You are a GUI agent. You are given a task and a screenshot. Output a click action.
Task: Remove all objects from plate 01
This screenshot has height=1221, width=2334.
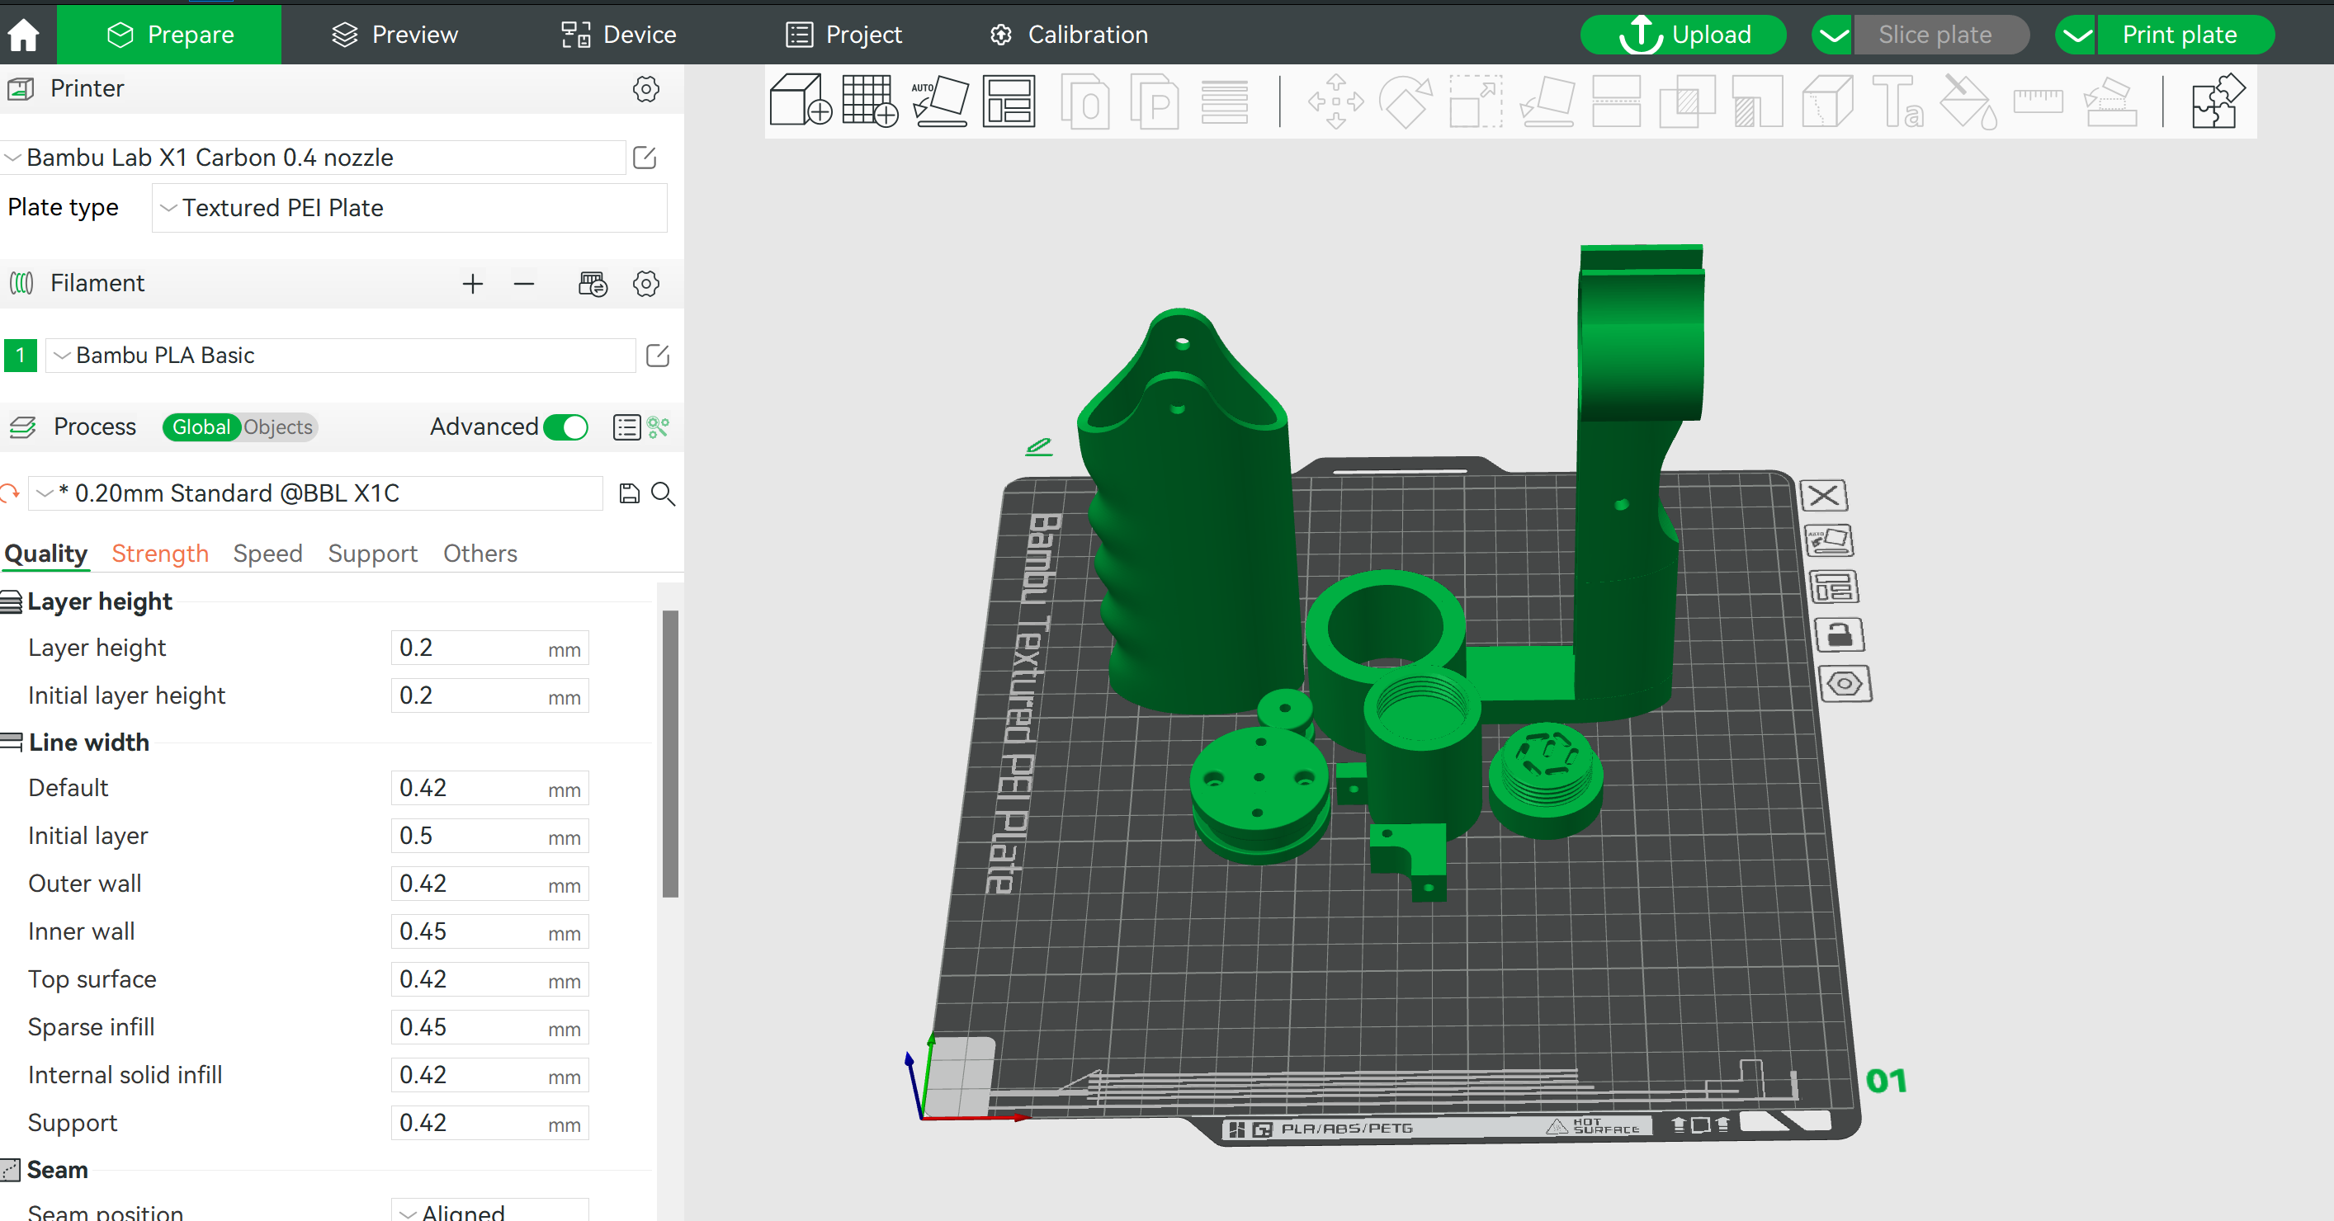(1823, 494)
